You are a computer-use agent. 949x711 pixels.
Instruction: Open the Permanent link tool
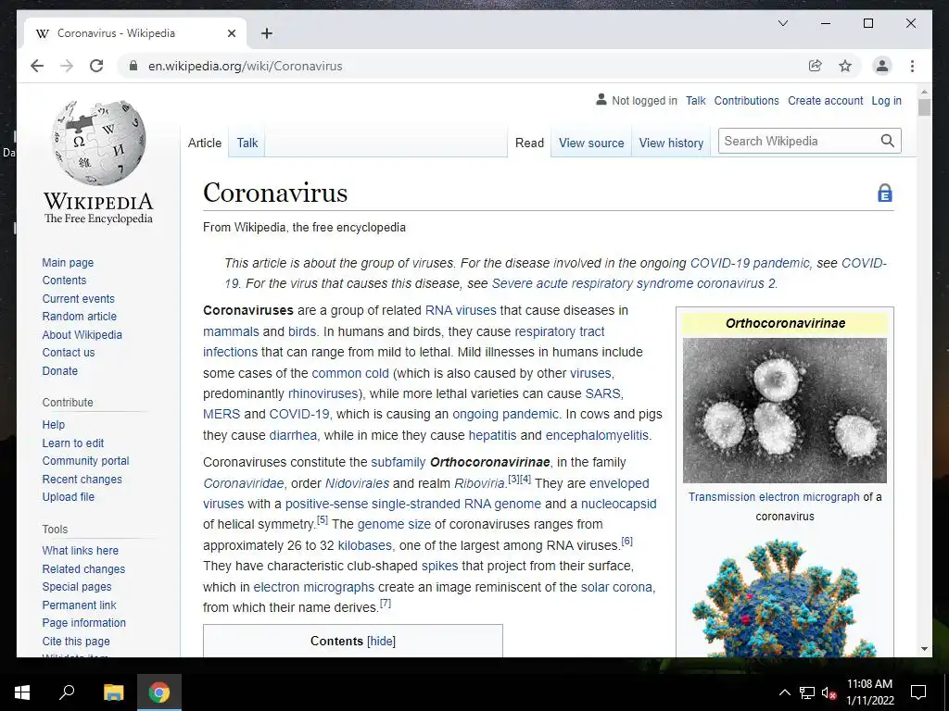pyautogui.click(x=80, y=605)
